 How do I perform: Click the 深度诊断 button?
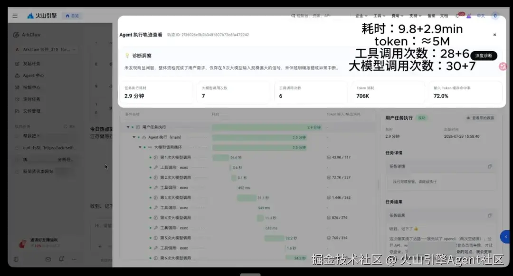[484, 56]
